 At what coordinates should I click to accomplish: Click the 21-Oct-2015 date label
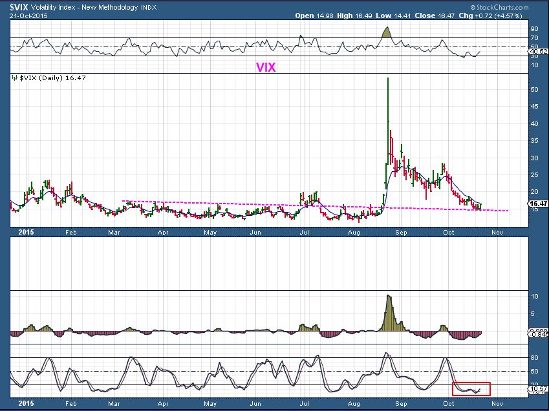28,16
